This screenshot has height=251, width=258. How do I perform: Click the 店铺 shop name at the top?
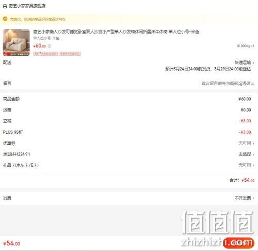point(27,6)
